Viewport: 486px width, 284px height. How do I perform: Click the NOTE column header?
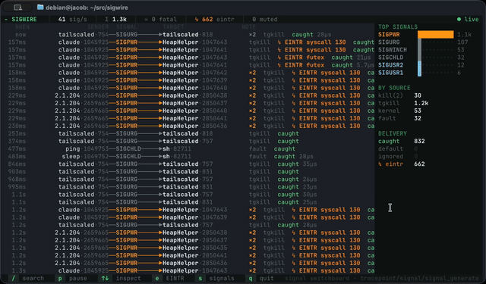click(x=248, y=27)
